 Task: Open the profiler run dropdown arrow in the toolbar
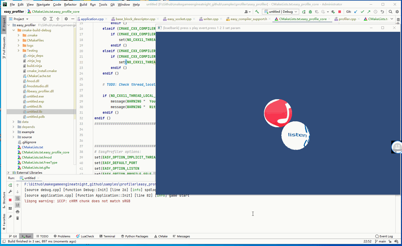click(328, 12)
